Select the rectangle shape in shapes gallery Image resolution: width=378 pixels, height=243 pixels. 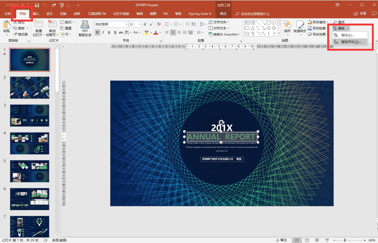point(268,23)
